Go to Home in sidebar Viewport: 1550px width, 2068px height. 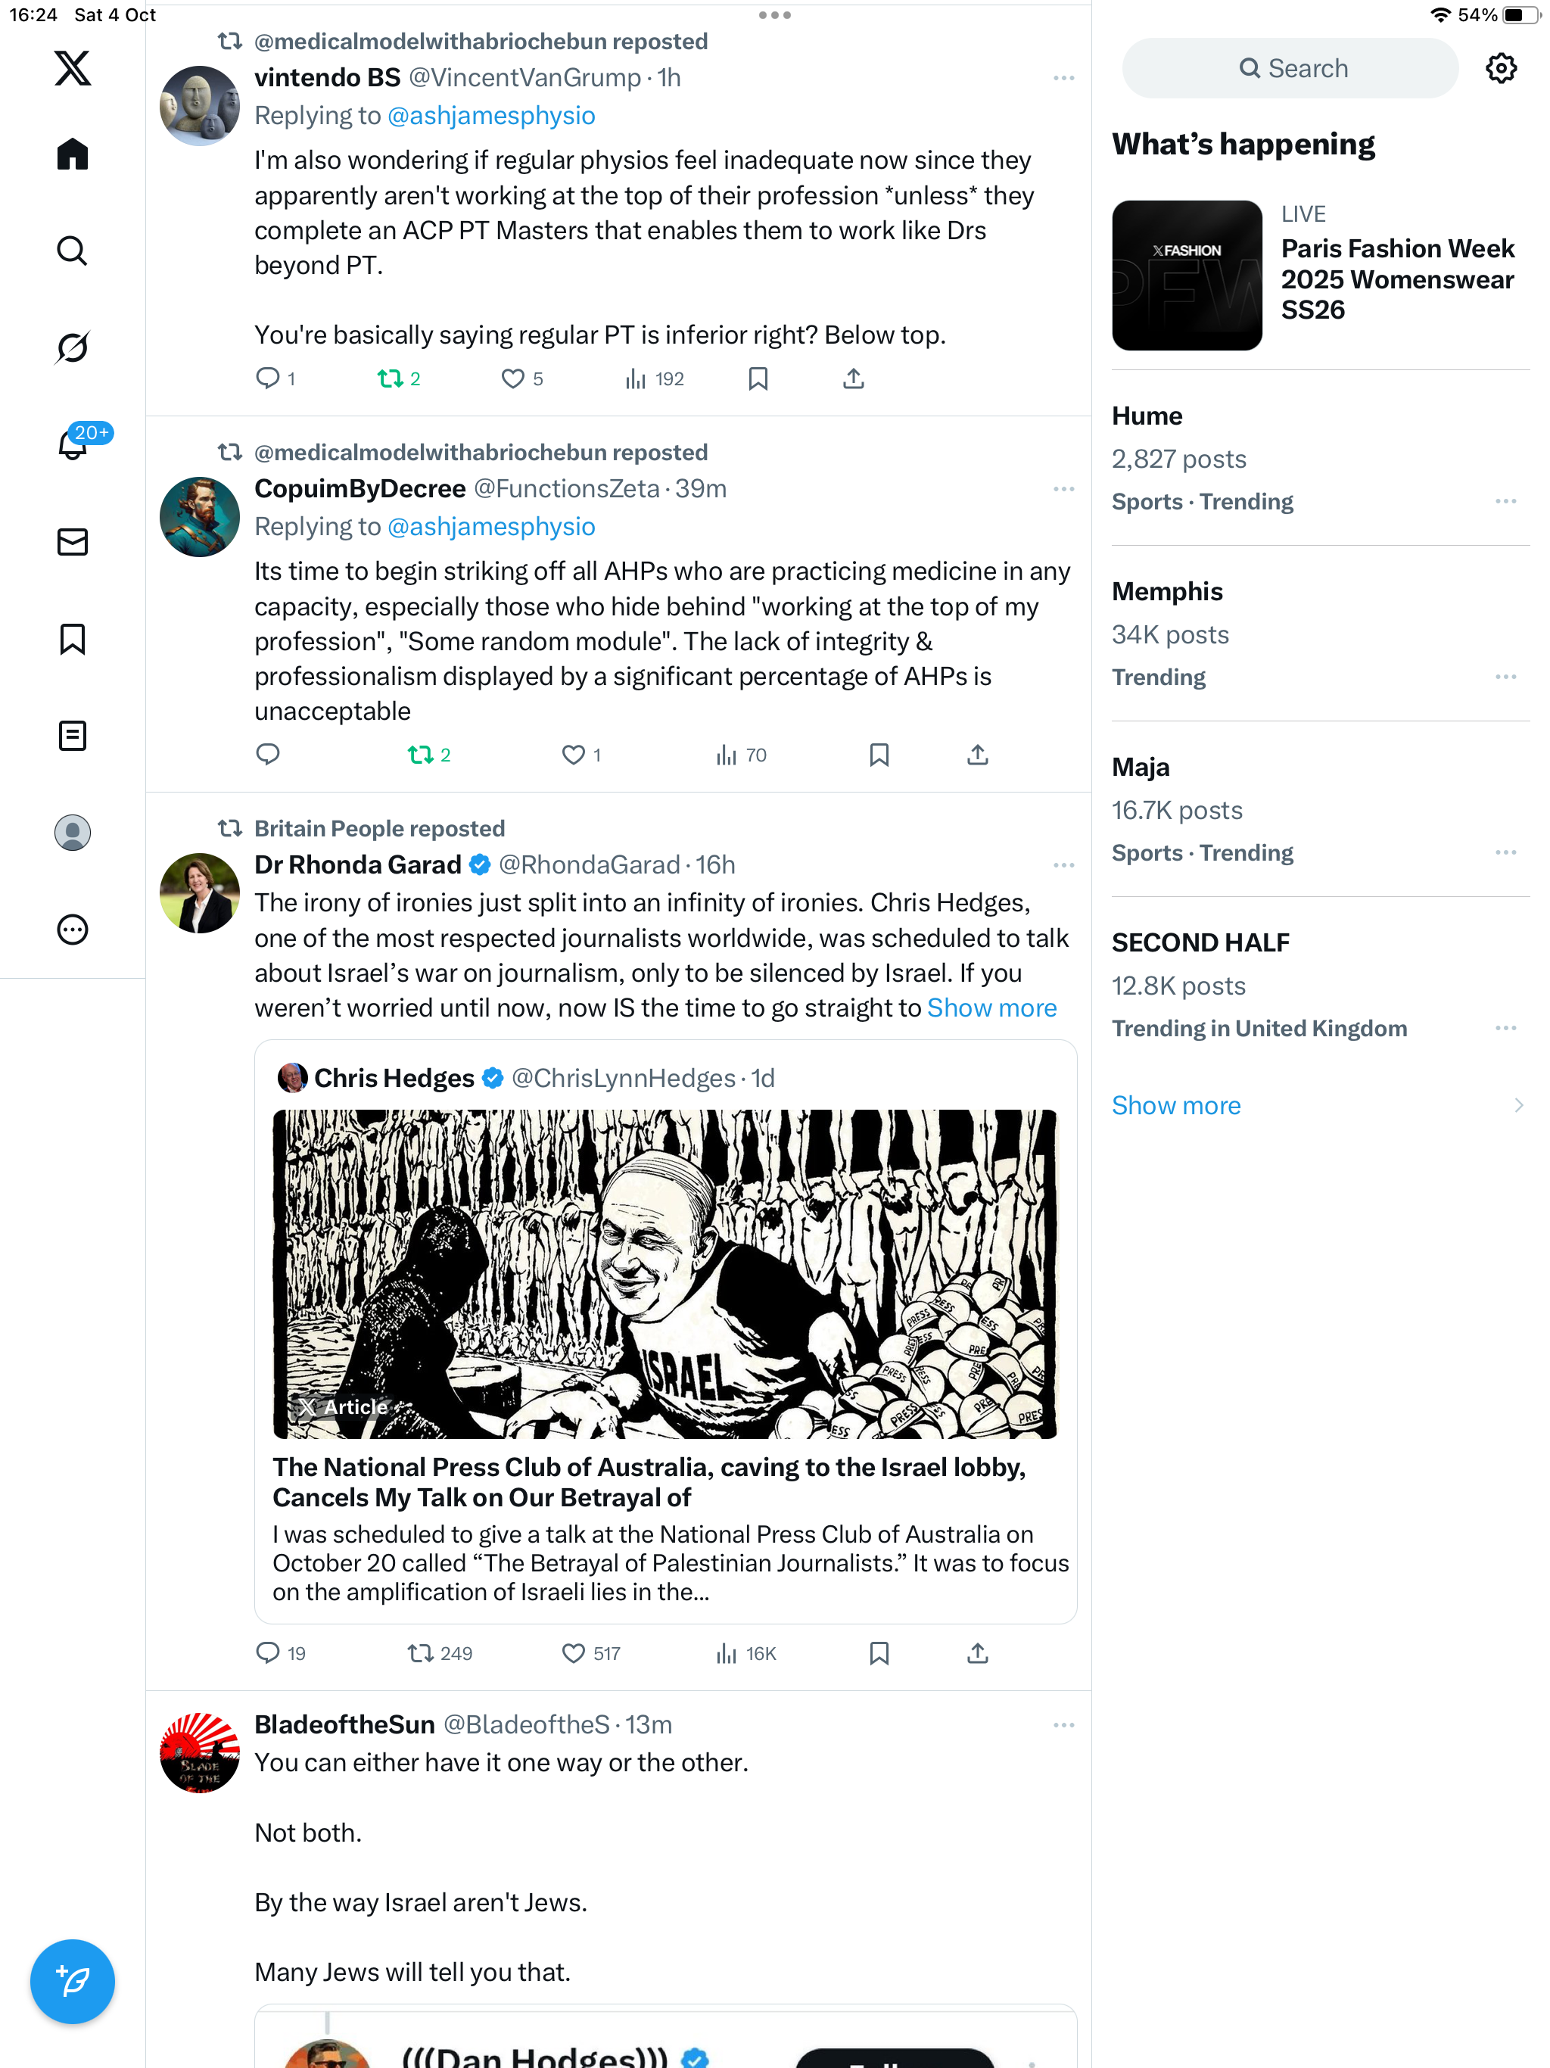tap(72, 154)
